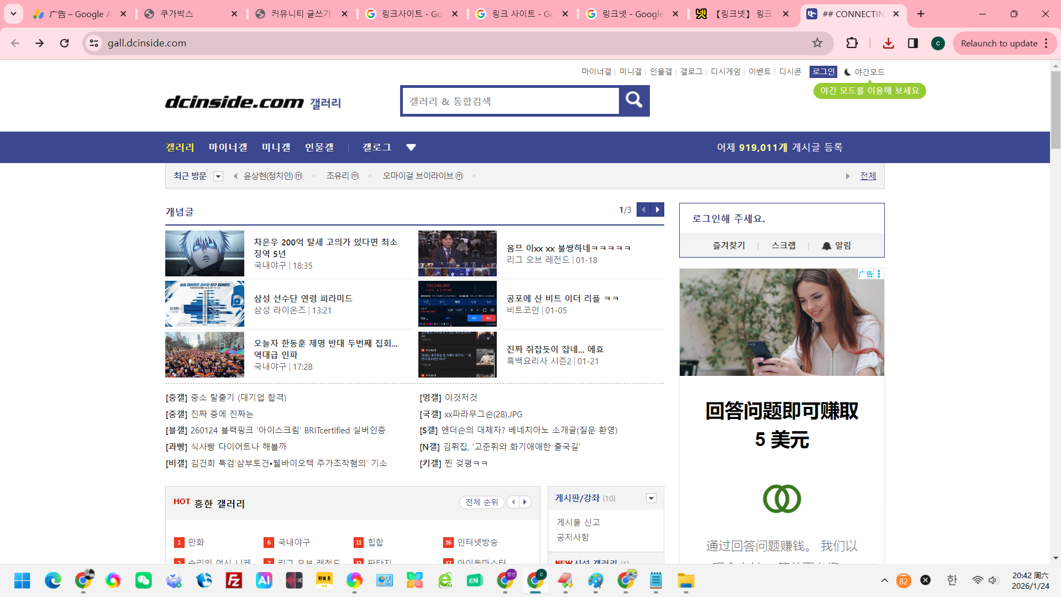Open the 마이너갤 navigation tab
The height and width of the screenshot is (597, 1061).
coord(228,147)
